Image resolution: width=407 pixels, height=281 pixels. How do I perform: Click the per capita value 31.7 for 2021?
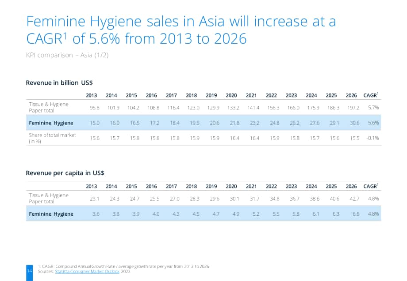pyautogui.click(x=255, y=199)
